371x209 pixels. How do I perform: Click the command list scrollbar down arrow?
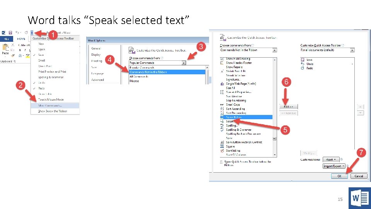[x=274, y=155]
